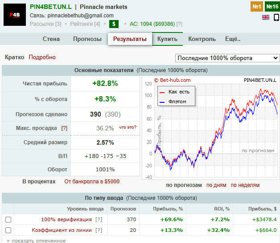This screenshot has width=280, height=243.
Task: Click the pinnaclebethub@gmail.com email address
Action: point(80,16)
